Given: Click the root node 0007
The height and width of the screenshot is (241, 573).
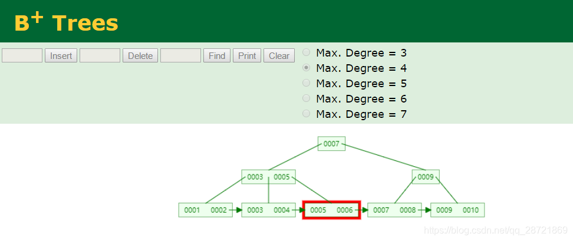Looking at the screenshot, I should pyautogui.click(x=331, y=144).
